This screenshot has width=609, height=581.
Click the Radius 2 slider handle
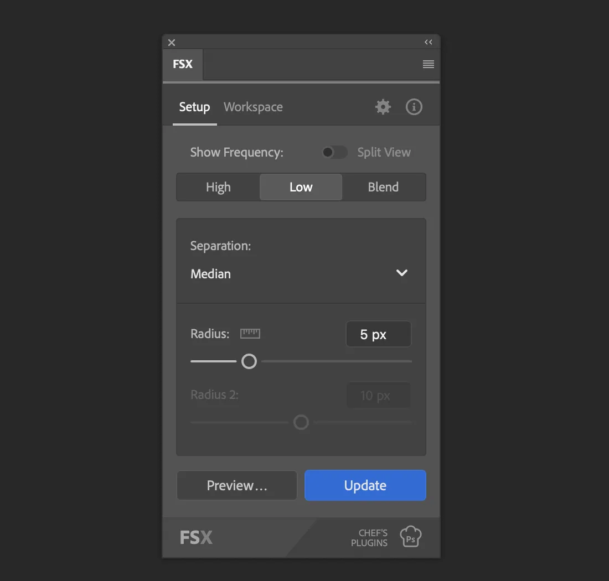[301, 422]
